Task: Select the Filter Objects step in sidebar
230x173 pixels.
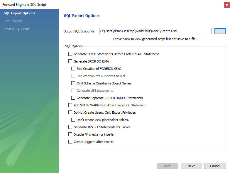Action: click(13, 21)
